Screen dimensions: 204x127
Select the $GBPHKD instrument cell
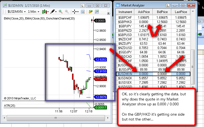125,22
